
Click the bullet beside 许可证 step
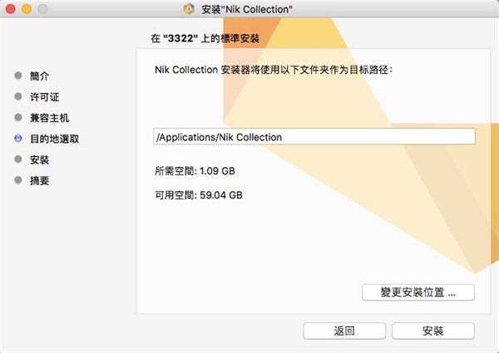pyautogui.click(x=18, y=96)
